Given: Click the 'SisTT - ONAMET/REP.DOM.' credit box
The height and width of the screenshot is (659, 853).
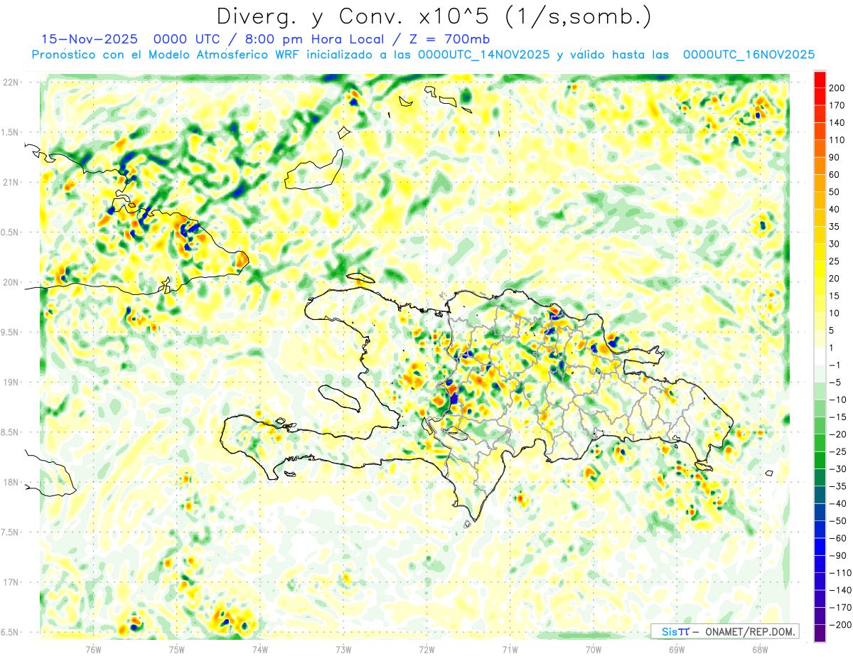Looking at the screenshot, I should pos(725,631).
